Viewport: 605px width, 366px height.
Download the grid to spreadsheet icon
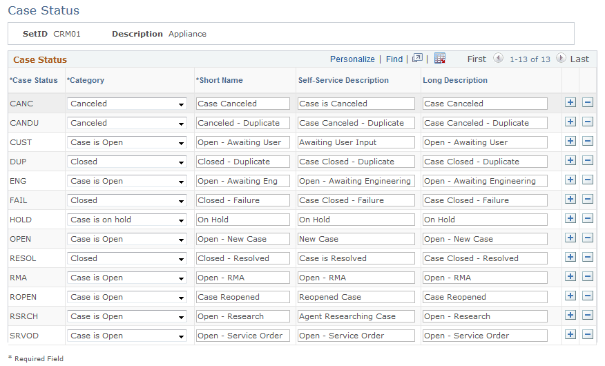(440, 58)
